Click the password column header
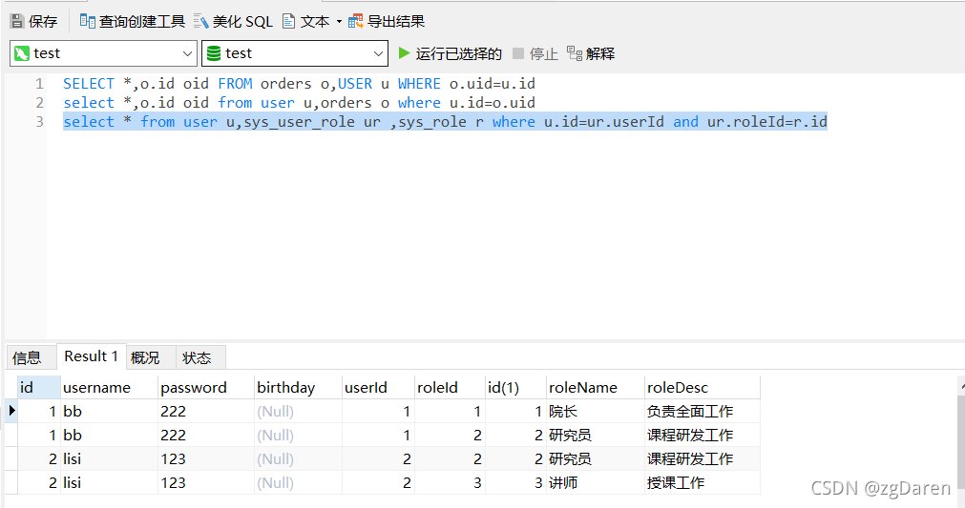Screen dimensions: 965x508 pos(206,388)
